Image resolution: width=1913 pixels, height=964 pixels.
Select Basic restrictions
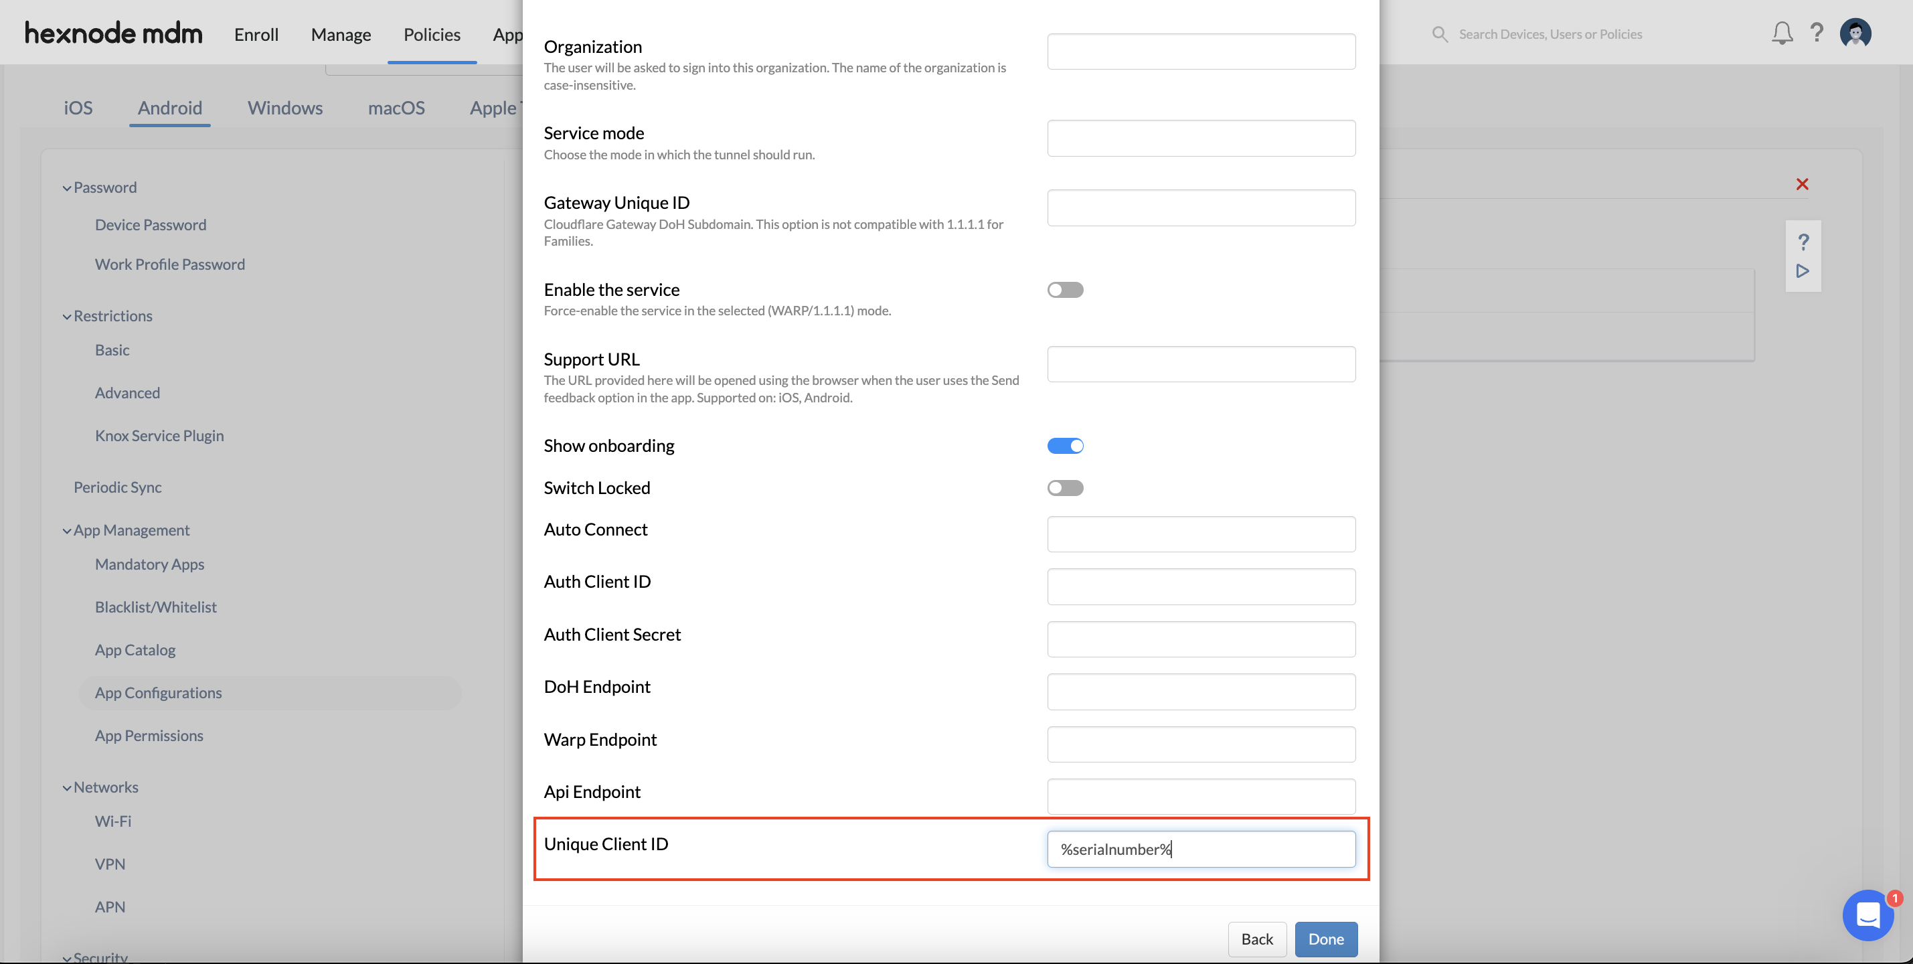point(112,350)
